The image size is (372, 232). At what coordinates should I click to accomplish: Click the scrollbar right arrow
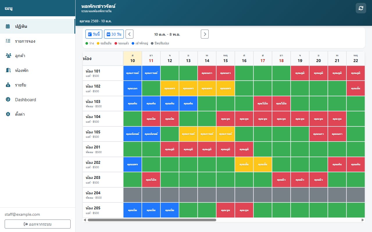[362, 220]
